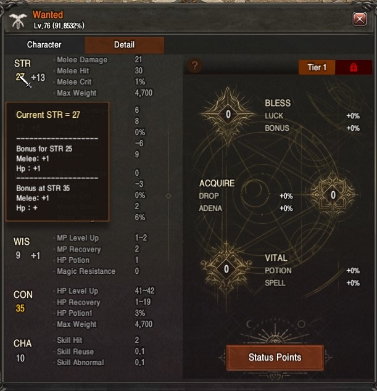The height and width of the screenshot is (391, 377).
Task: Open the Status Points button
Action: click(x=275, y=357)
